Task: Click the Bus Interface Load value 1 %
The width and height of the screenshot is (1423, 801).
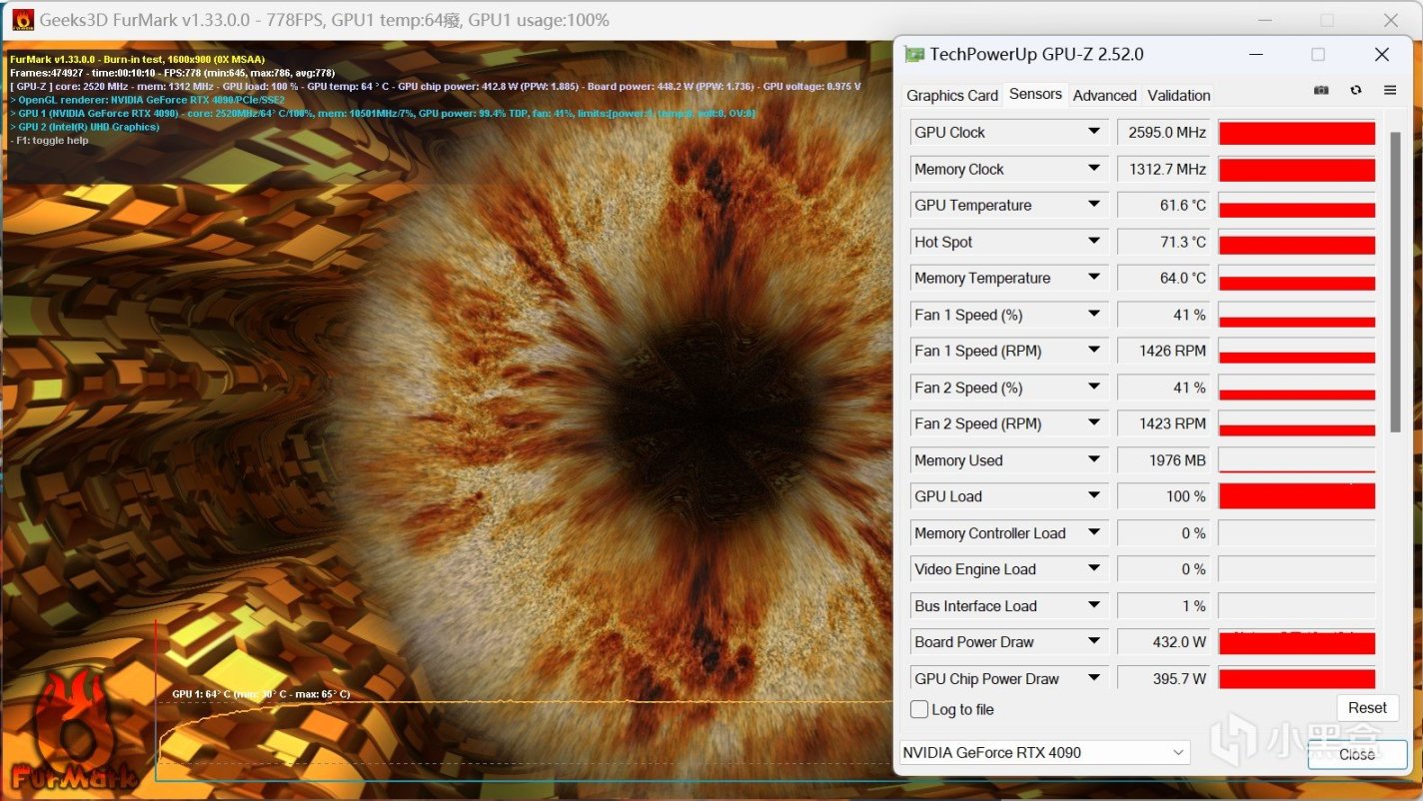Action: [1162, 606]
